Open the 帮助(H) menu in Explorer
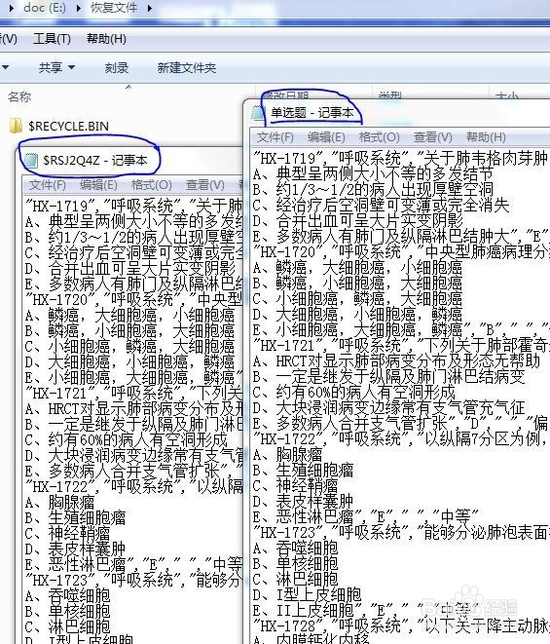The height and width of the screenshot is (644, 550). (106, 39)
